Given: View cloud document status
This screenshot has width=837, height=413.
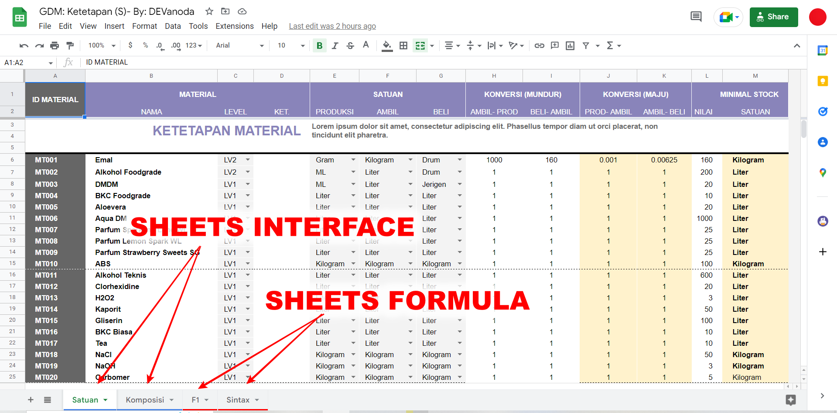Looking at the screenshot, I should tap(242, 11).
